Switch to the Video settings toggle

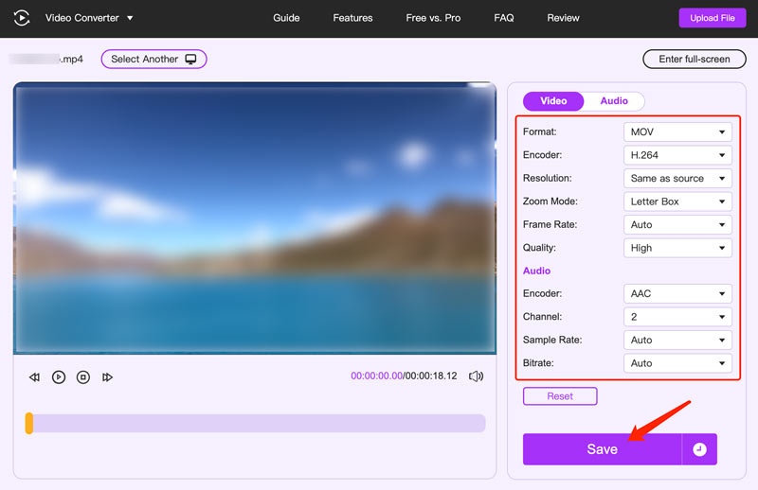553,101
